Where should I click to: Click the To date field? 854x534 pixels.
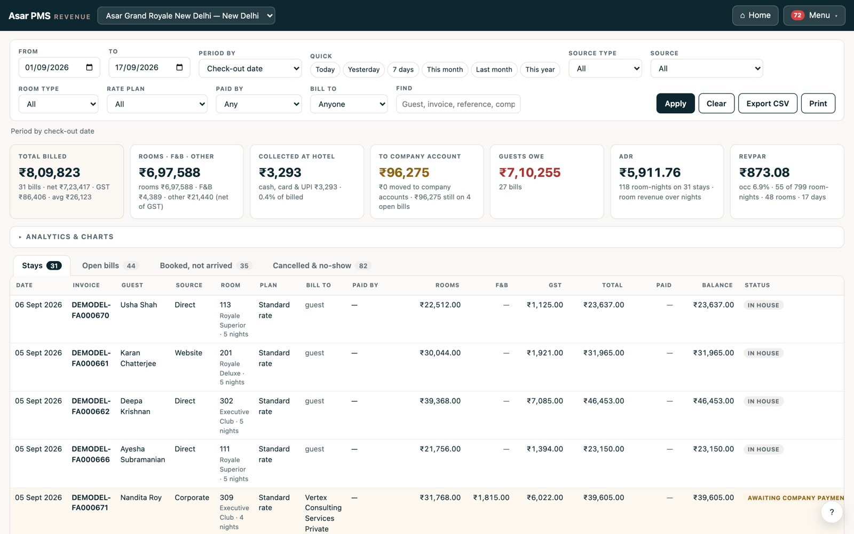[149, 68]
